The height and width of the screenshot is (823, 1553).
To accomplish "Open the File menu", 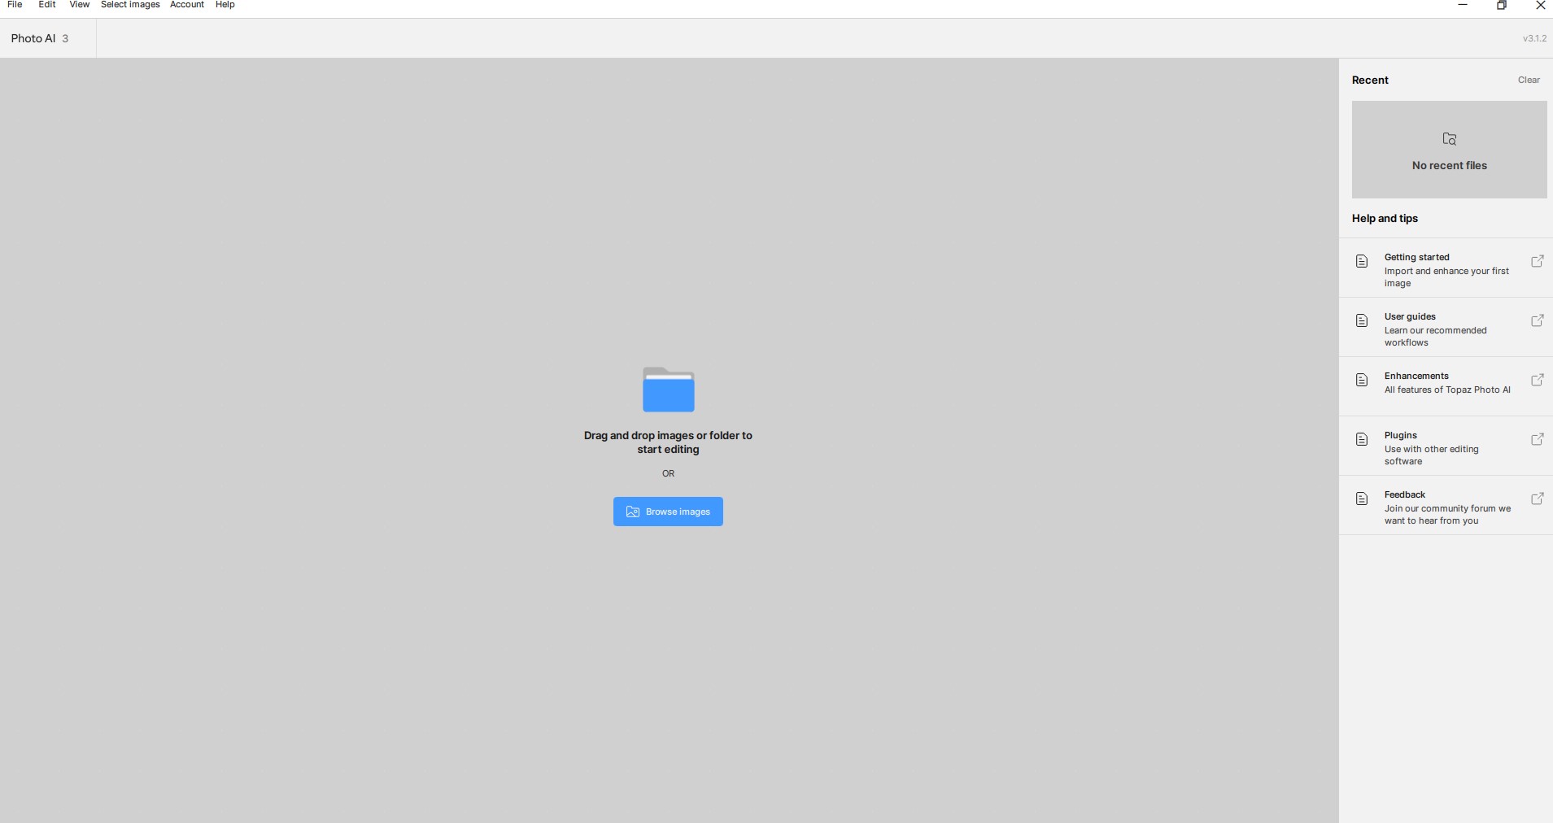I will pos(15,5).
